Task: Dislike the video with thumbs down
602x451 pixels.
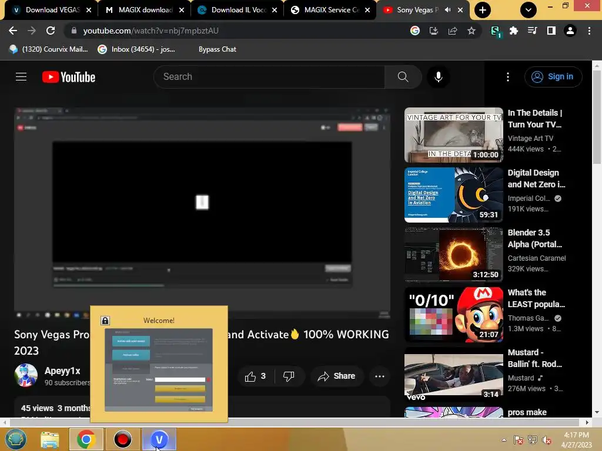Action: point(289,376)
